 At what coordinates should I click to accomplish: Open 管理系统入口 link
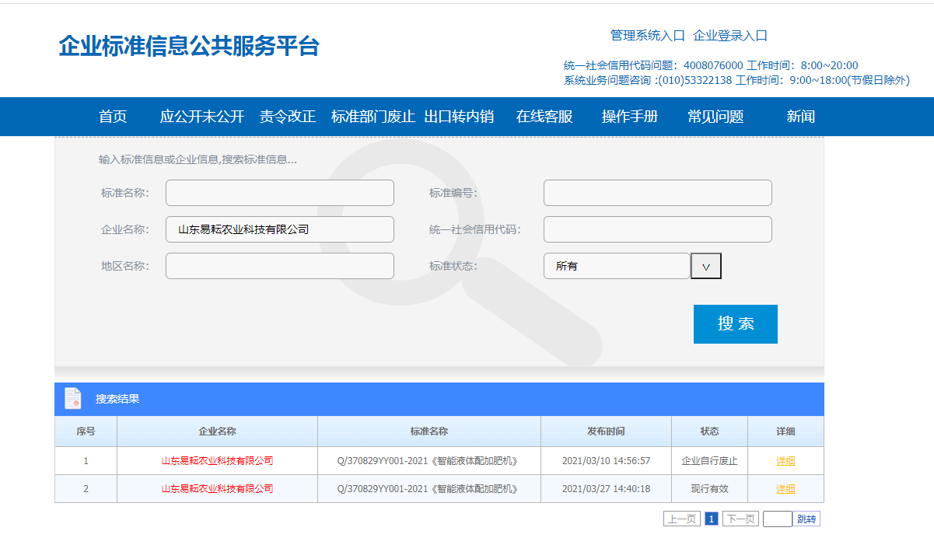click(647, 36)
